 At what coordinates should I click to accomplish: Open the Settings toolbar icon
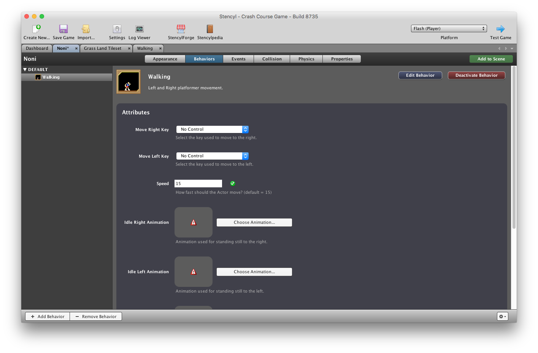tap(117, 29)
